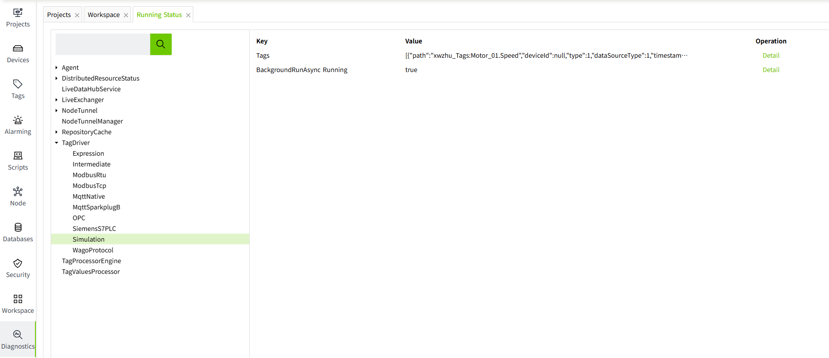Switch to the Projects tab
This screenshot has height=358, width=829.
click(x=59, y=15)
